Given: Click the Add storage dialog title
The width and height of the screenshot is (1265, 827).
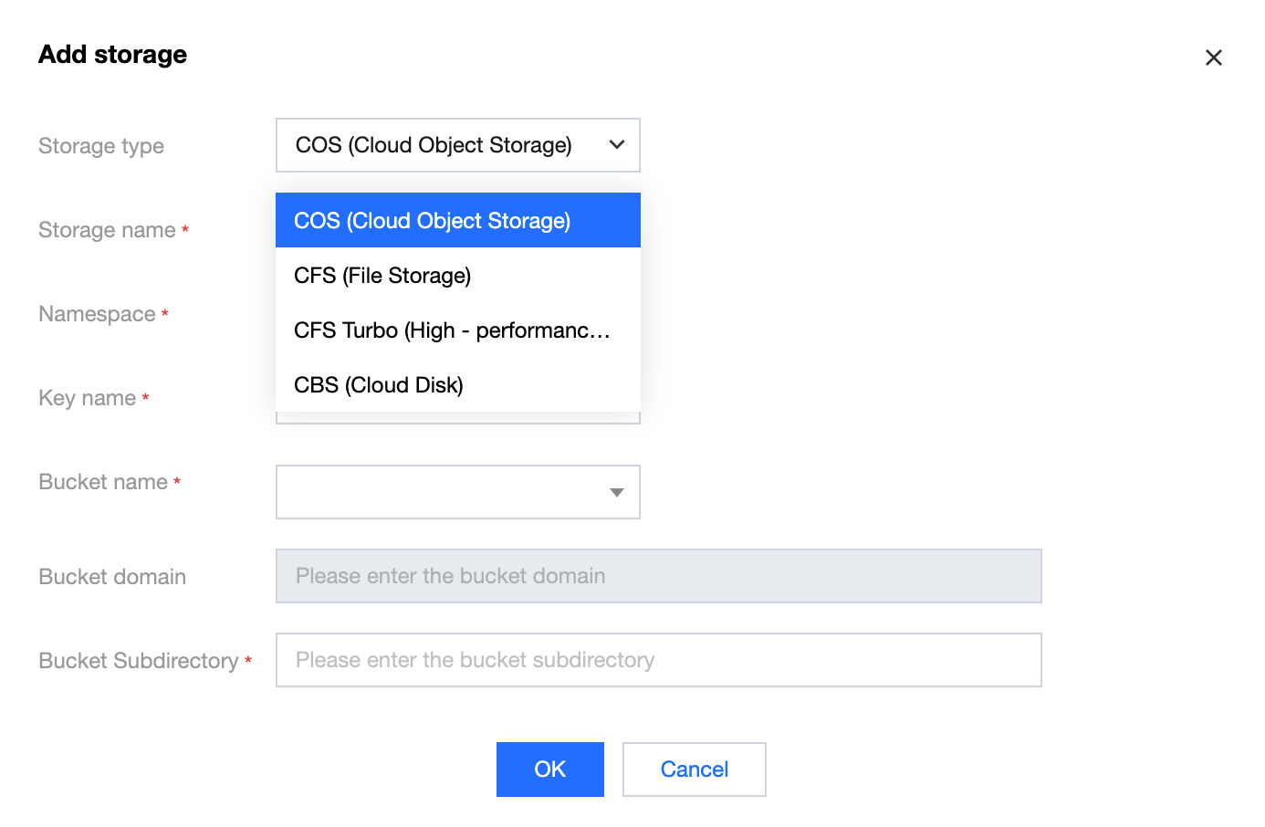Looking at the screenshot, I should 112,55.
